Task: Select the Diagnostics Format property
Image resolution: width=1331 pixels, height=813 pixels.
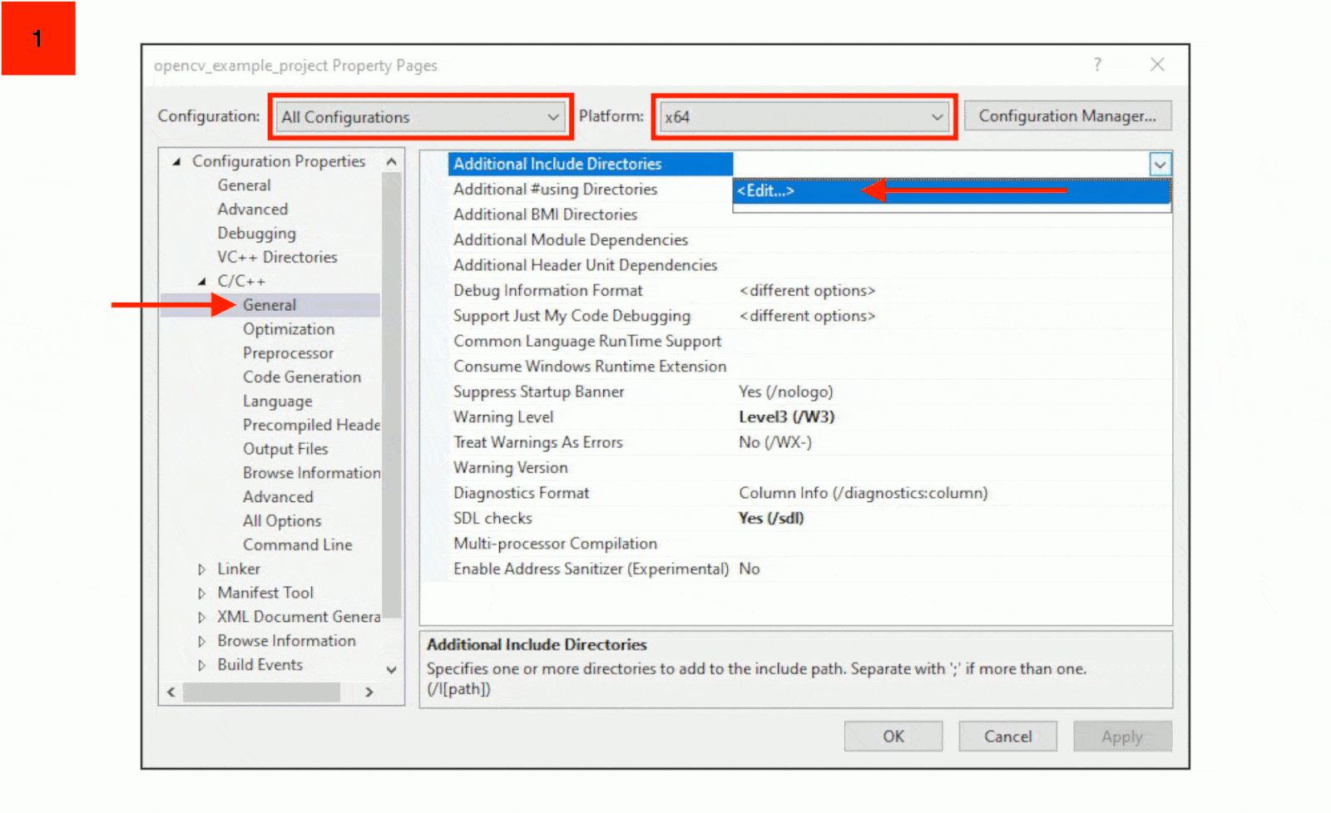Action: pyautogui.click(x=521, y=494)
